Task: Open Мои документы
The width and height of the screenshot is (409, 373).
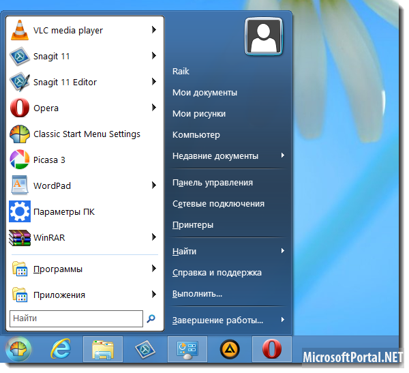Action: (204, 93)
